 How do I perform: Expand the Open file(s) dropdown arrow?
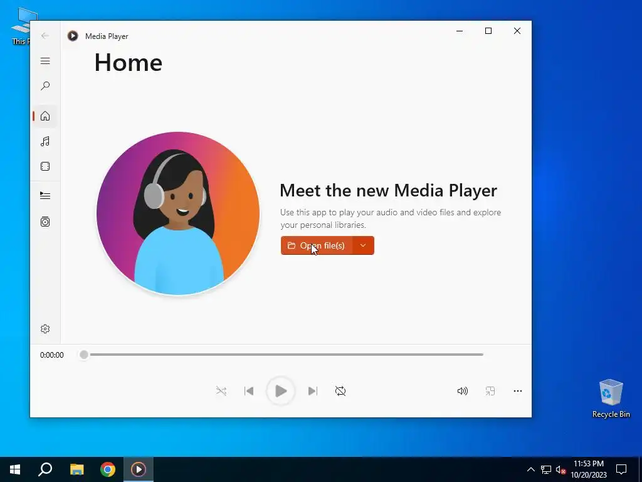tap(363, 245)
